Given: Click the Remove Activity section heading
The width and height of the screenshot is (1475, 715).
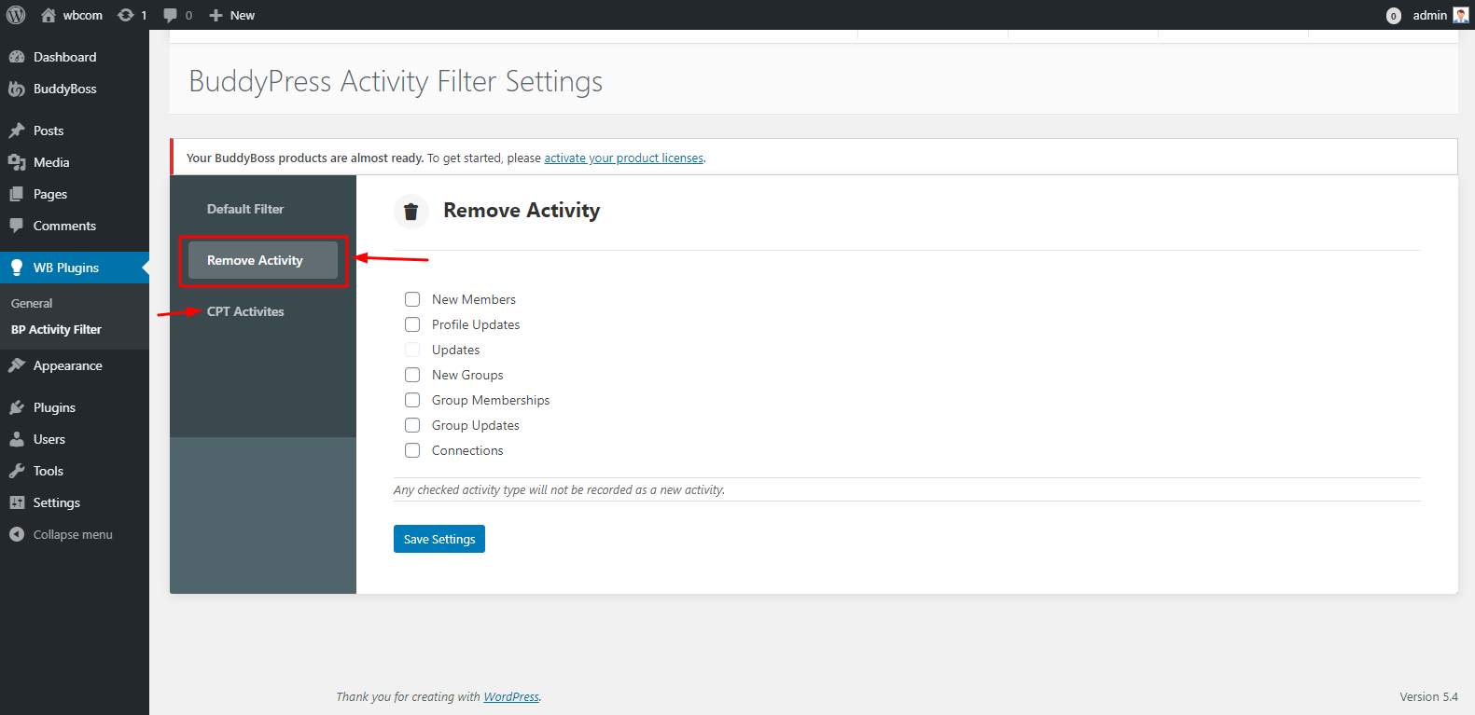Looking at the screenshot, I should (522, 211).
